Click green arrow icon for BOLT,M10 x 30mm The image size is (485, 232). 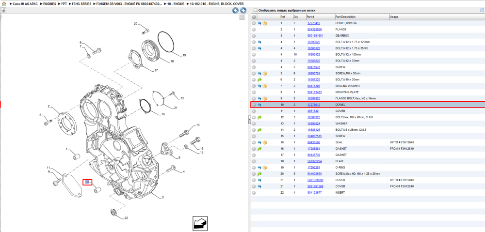259,80
